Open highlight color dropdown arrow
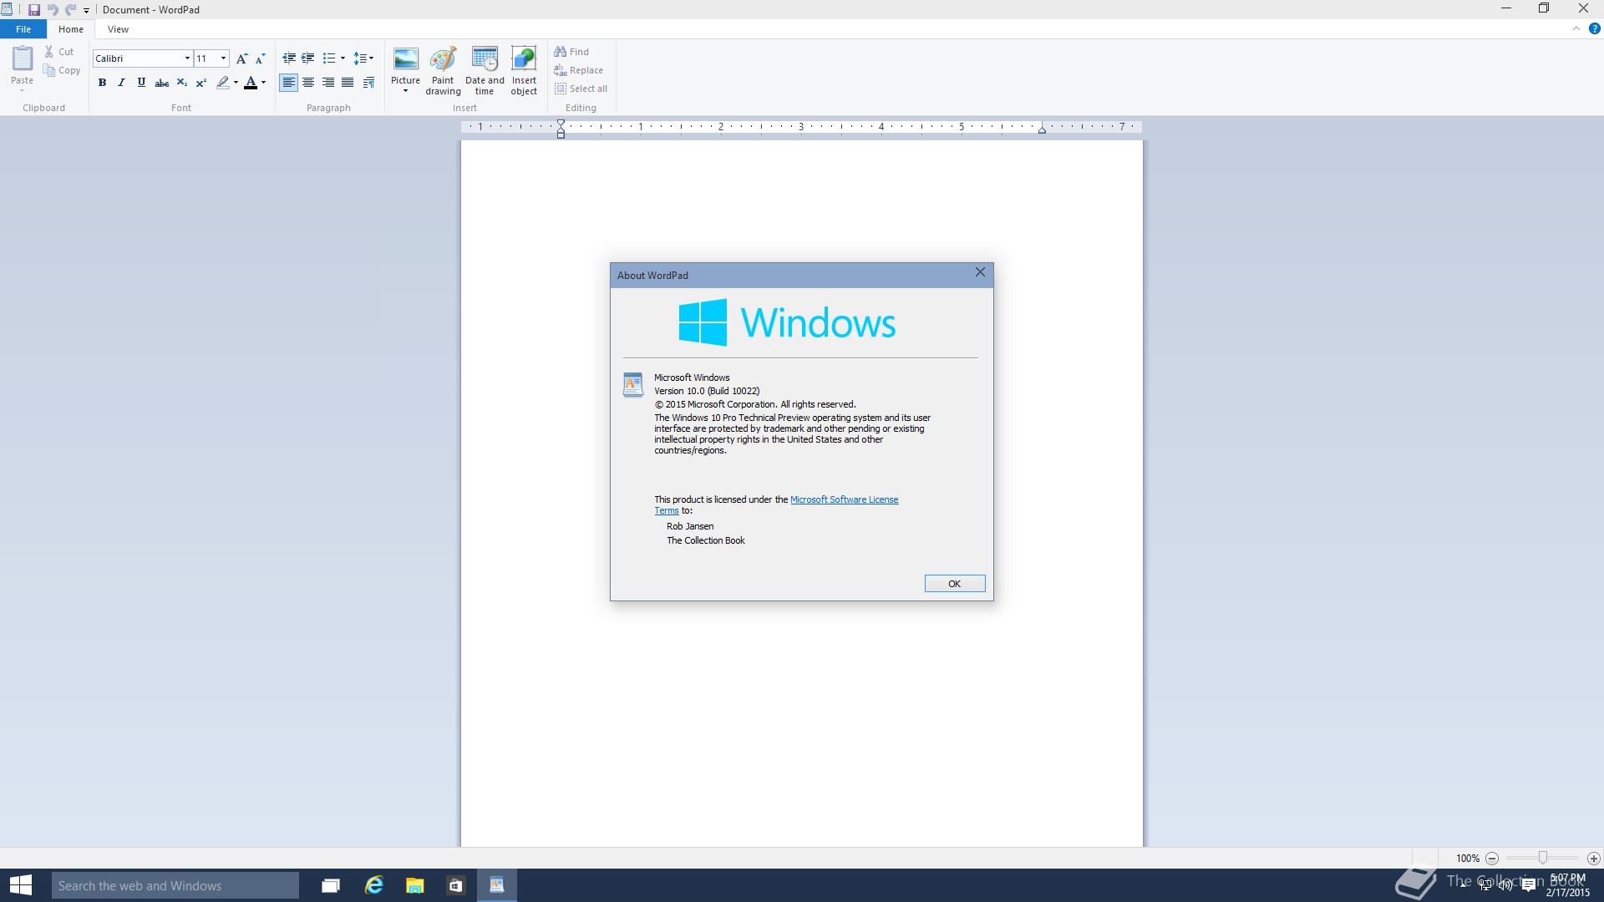 pyautogui.click(x=236, y=83)
